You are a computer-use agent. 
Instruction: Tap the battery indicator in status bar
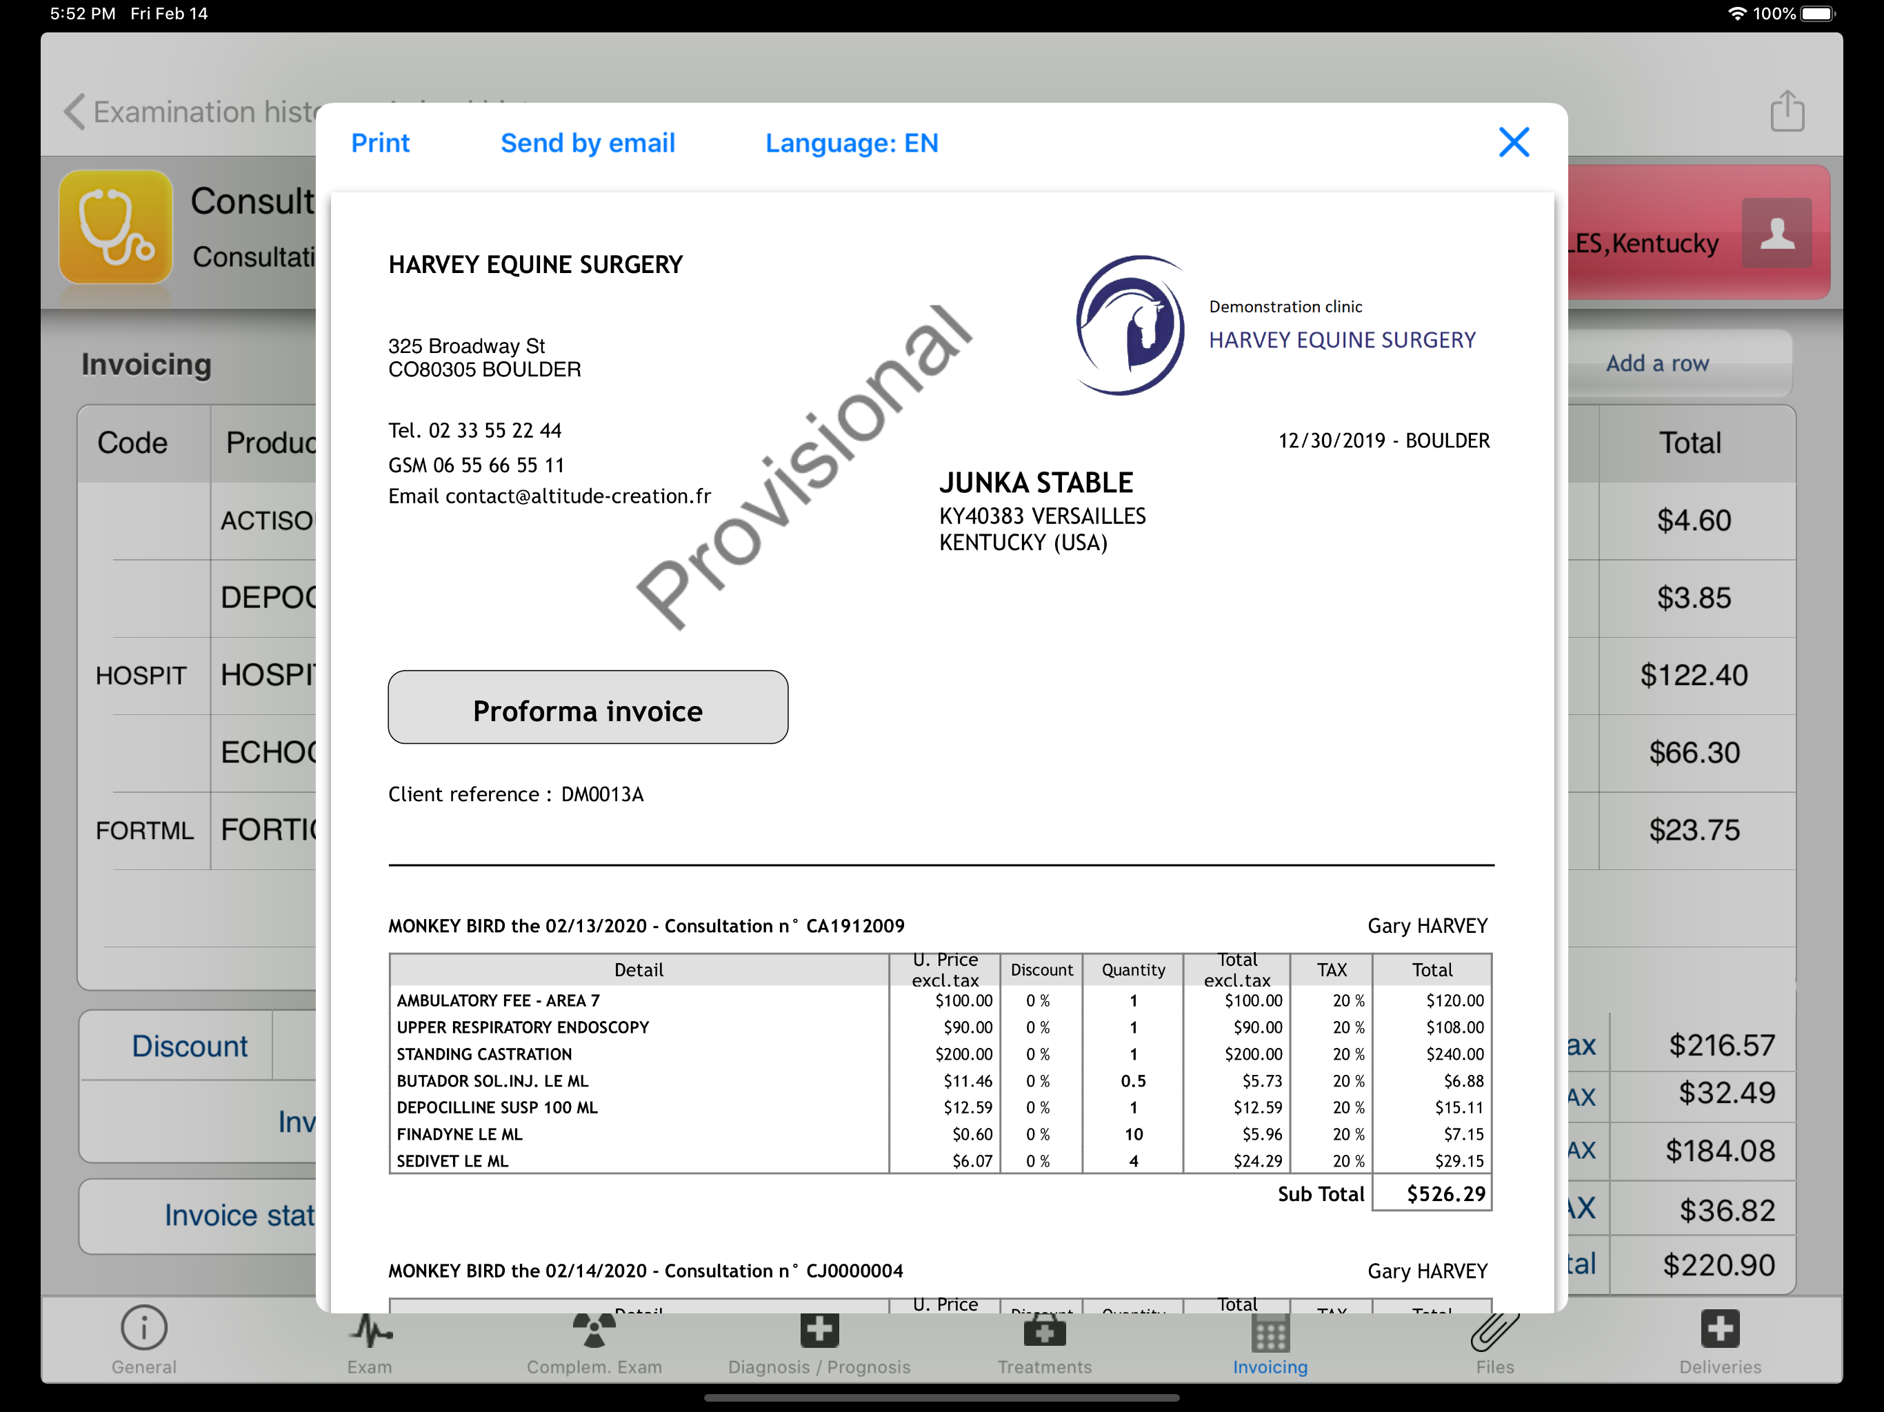point(1819,14)
